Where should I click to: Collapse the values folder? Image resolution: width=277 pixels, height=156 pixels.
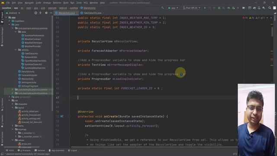click(13, 140)
